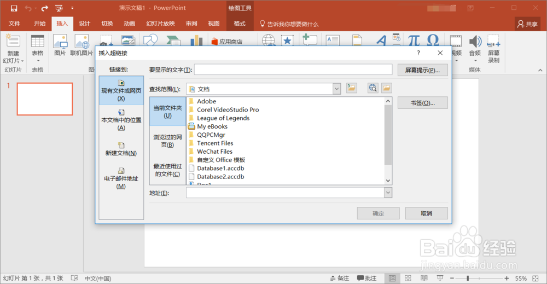Image resolution: width=547 pixels, height=284 pixels.
Task: Click the Screen Recording (屏幕录制) icon
Action: tap(493, 42)
